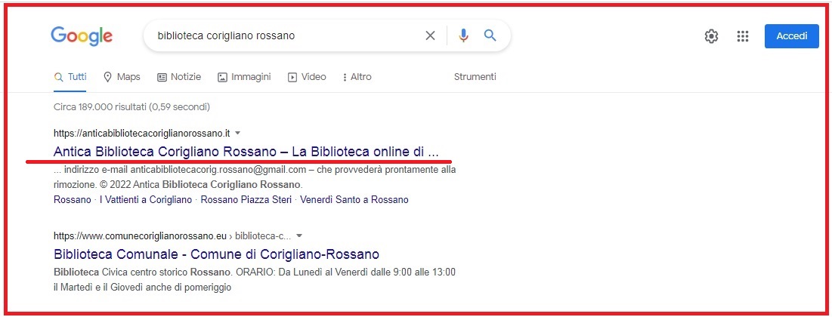
Task: Expand arrow beside anticabibliotecacoriglianorossano.it URL
Action: click(x=238, y=133)
